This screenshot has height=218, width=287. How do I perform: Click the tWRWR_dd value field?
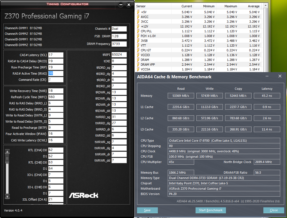pyautogui.click(x=119, y=160)
